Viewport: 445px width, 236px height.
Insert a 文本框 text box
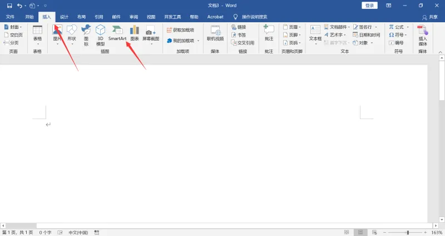pyautogui.click(x=315, y=35)
